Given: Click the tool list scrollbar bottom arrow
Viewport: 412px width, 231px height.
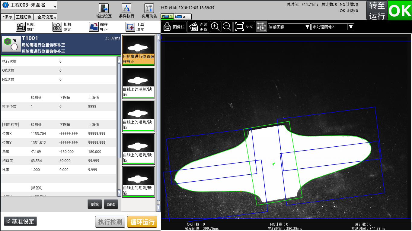Looking at the screenshot, I should (x=158, y=208).
